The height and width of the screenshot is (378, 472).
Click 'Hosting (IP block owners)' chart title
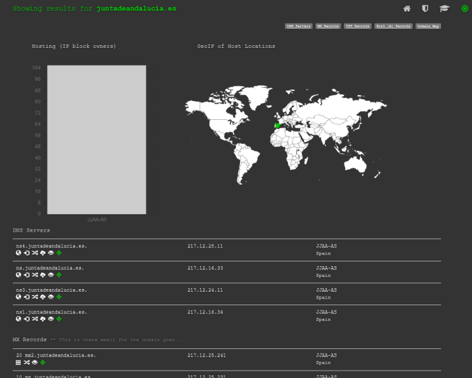(x=73, y=46)
